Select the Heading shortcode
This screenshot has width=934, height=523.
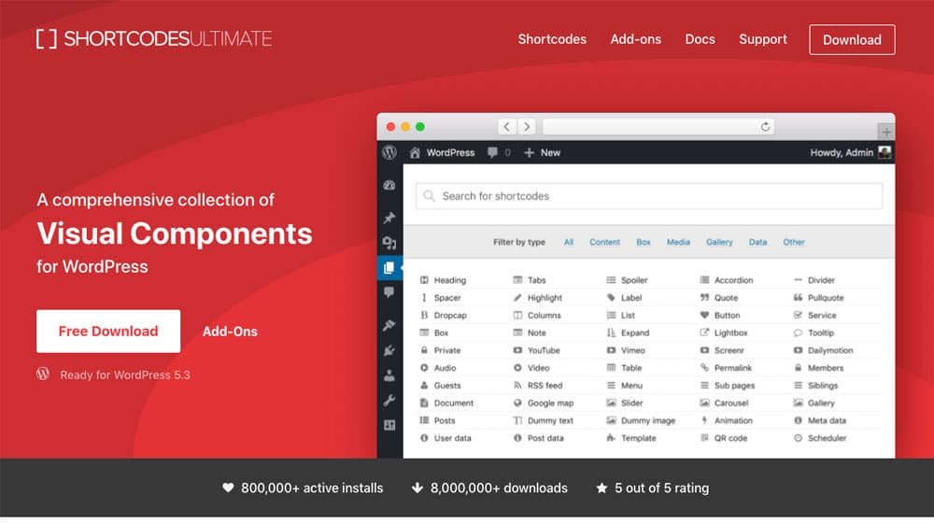(x=443, y=280)
